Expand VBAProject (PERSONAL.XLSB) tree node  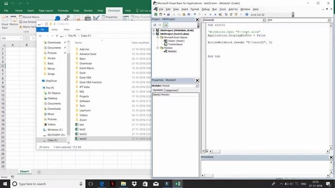(x=154, y=30)
